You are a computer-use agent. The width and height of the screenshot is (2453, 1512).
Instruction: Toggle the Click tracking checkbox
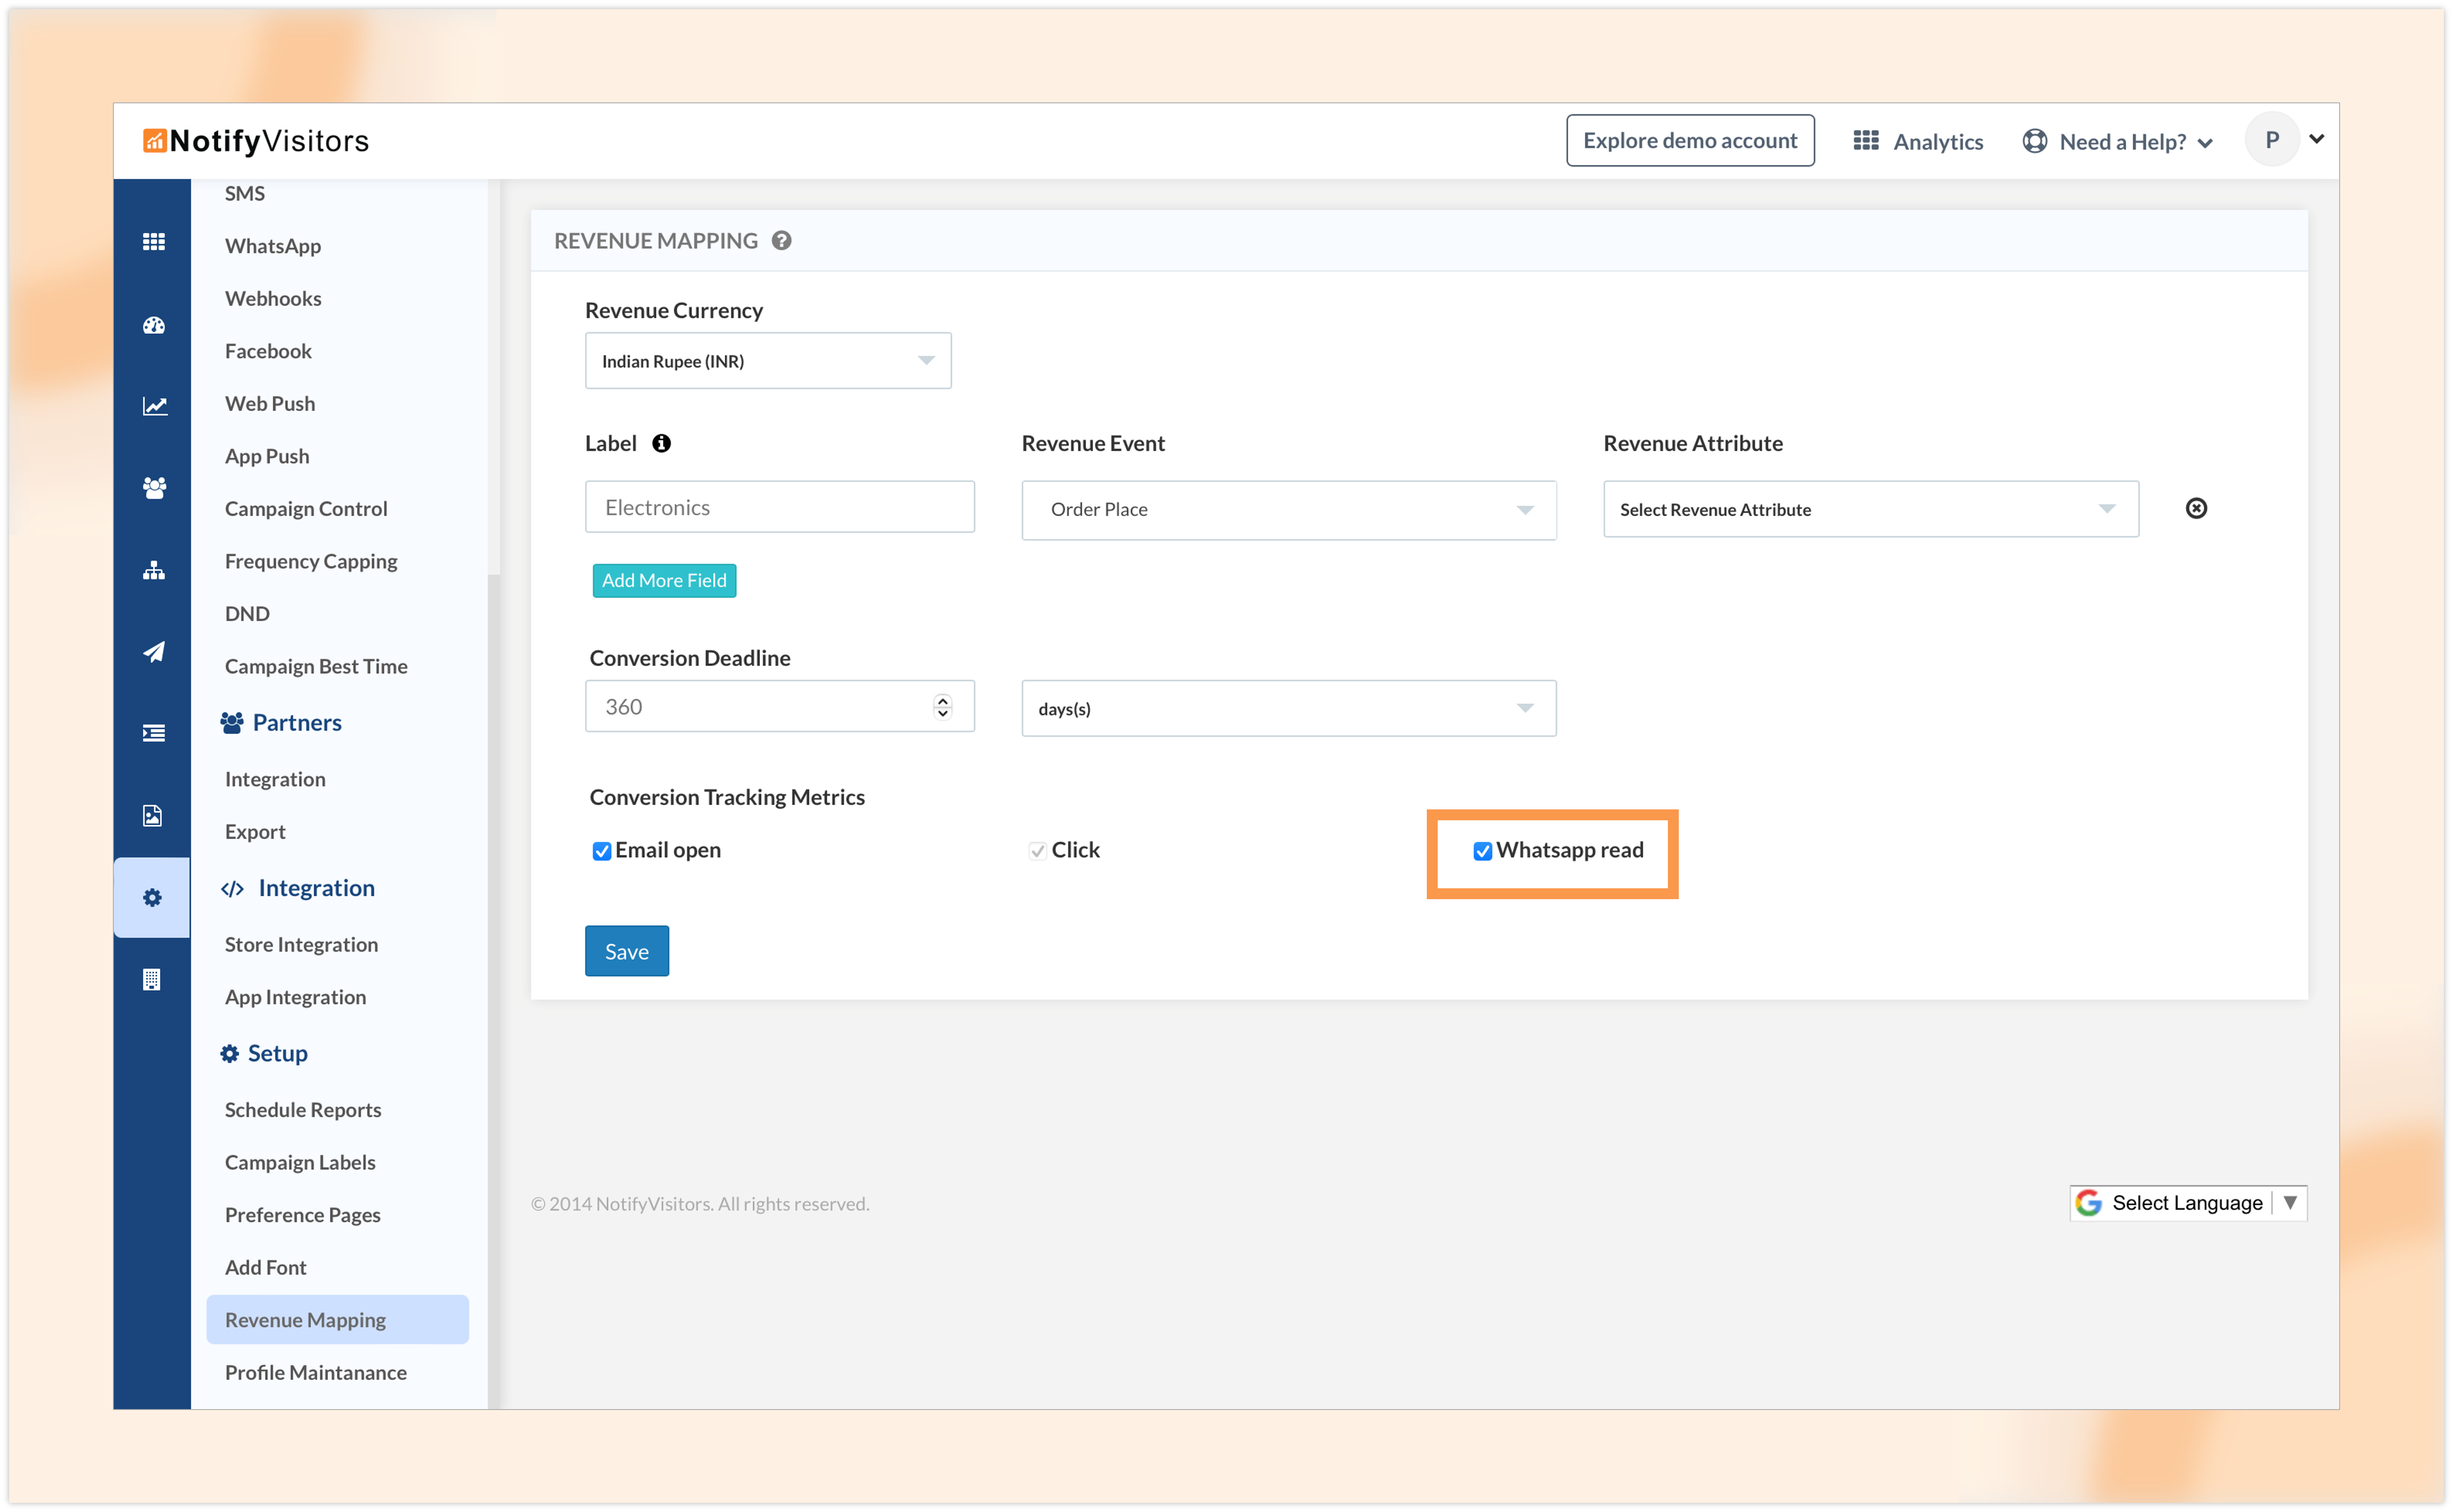click(x=1037, y=851)
